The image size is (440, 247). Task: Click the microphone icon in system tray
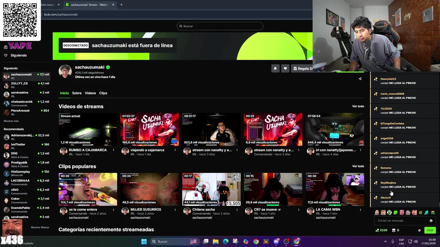click(x=393, y=242)
